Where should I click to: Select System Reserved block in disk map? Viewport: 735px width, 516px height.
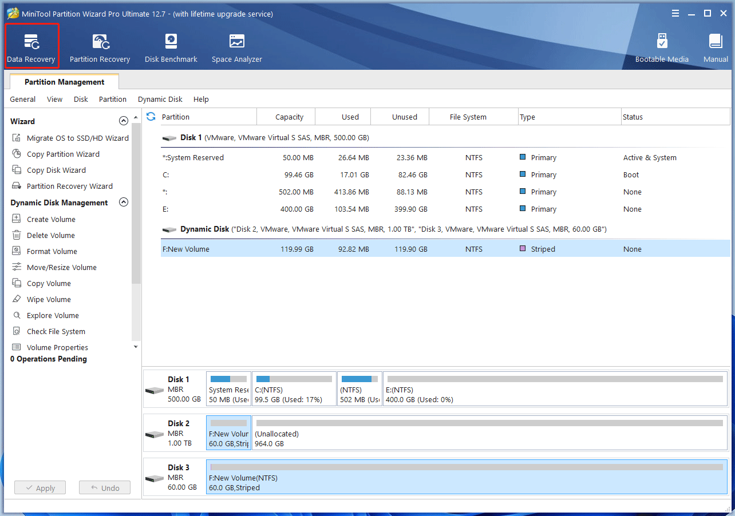pyautogui.click(x=228, y=388)
